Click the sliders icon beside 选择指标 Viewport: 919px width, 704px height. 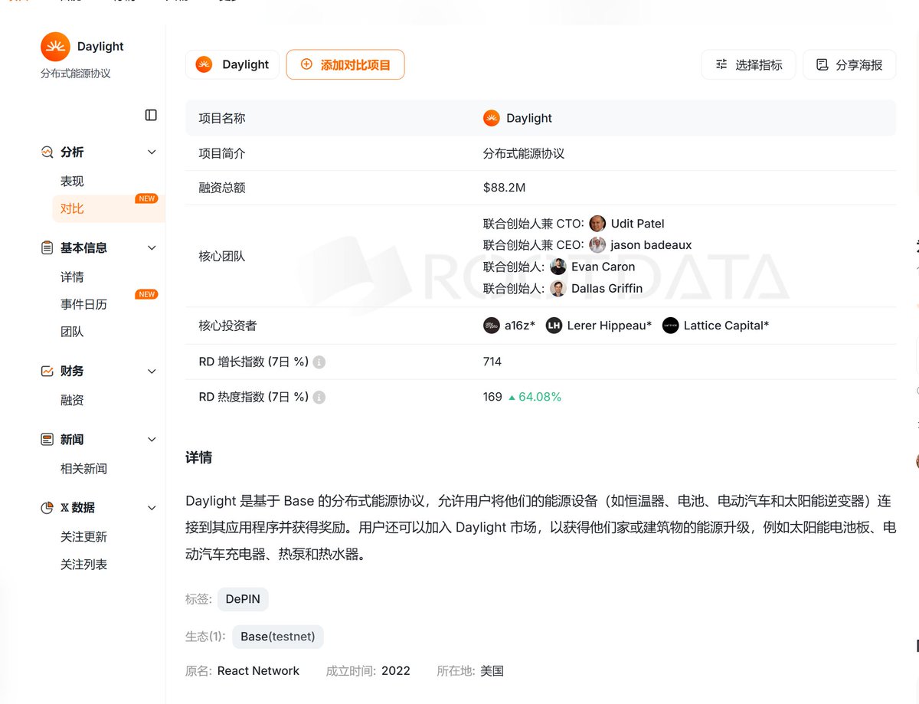(x=721, y=64)
